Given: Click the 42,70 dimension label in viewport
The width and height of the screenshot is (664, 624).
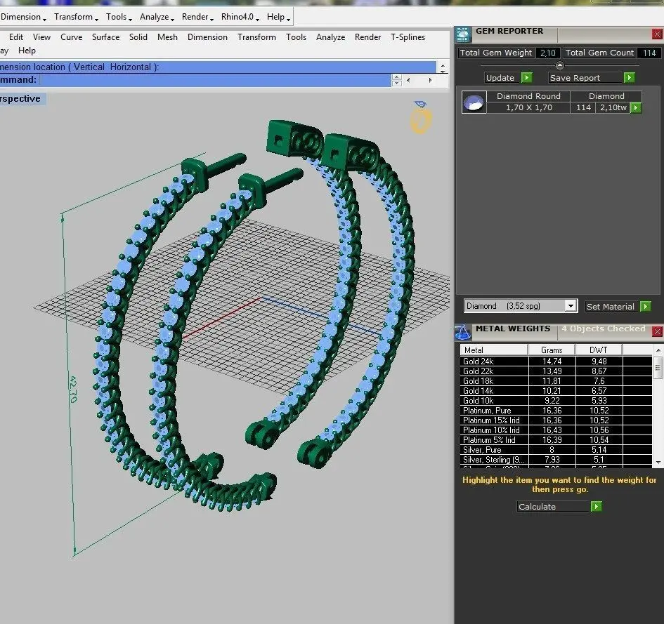Looking at the screenshot, I should [72, 389].
